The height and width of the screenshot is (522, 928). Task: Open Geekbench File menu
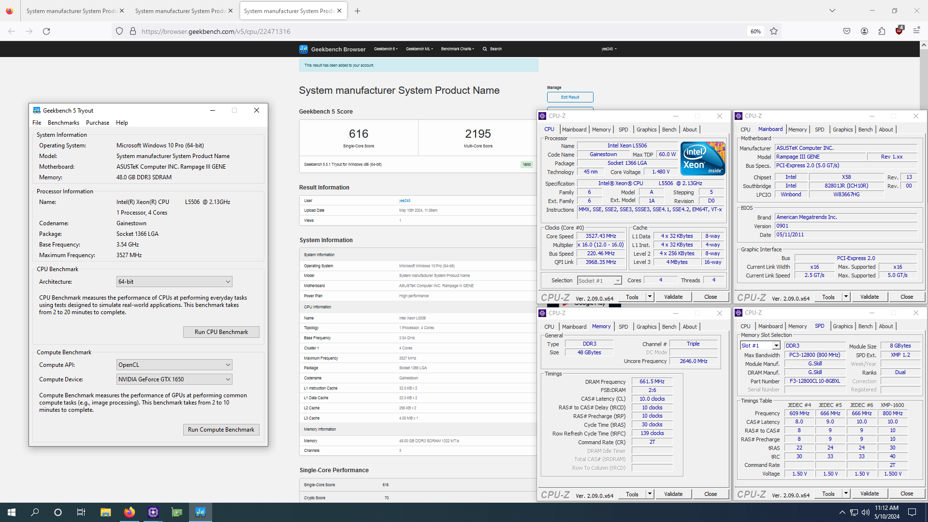(37, 123)
